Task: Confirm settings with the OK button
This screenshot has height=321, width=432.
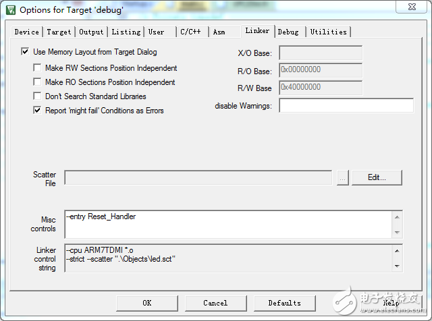Action: [146, 303]
